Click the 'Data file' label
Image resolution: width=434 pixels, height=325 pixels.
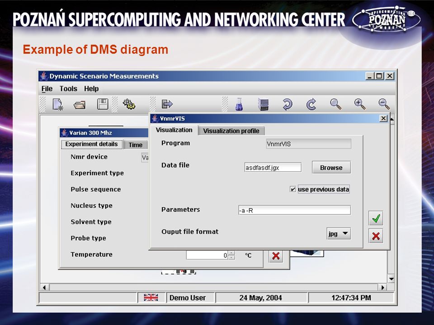coord(175,165)
